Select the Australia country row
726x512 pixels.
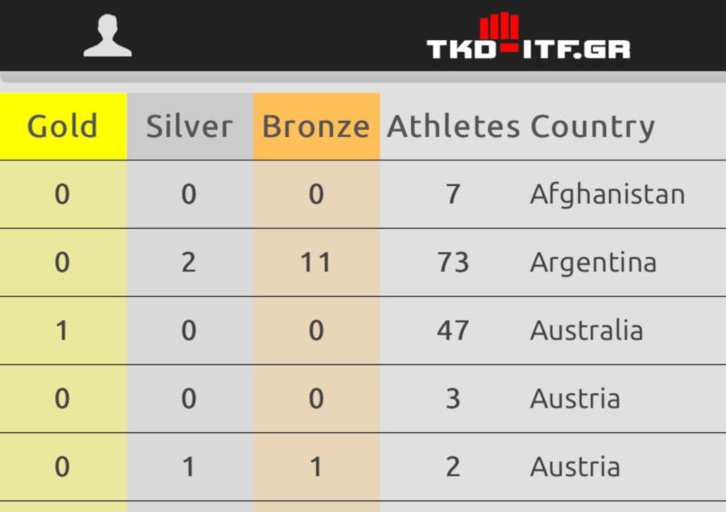[x=363, y=330]
